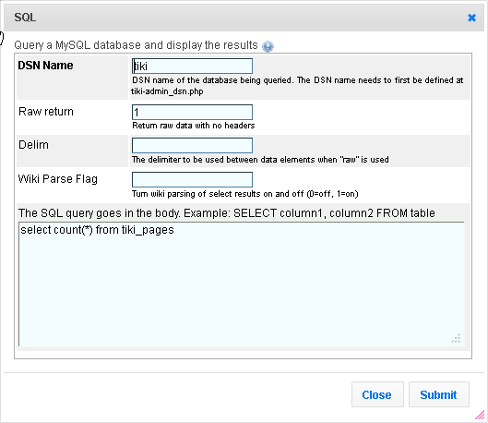Click the Delim field label

33,145
